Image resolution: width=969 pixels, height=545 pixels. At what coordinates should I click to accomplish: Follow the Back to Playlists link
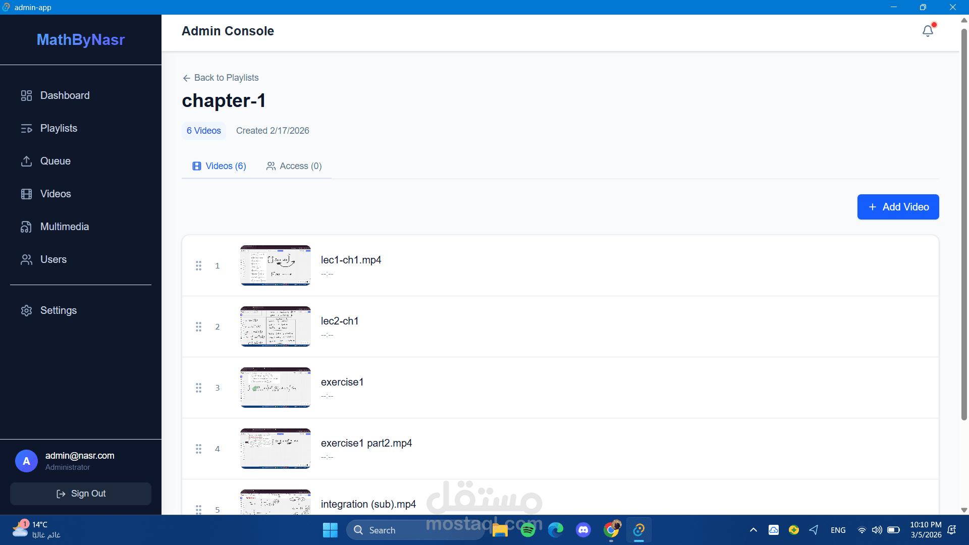point(221,78)
